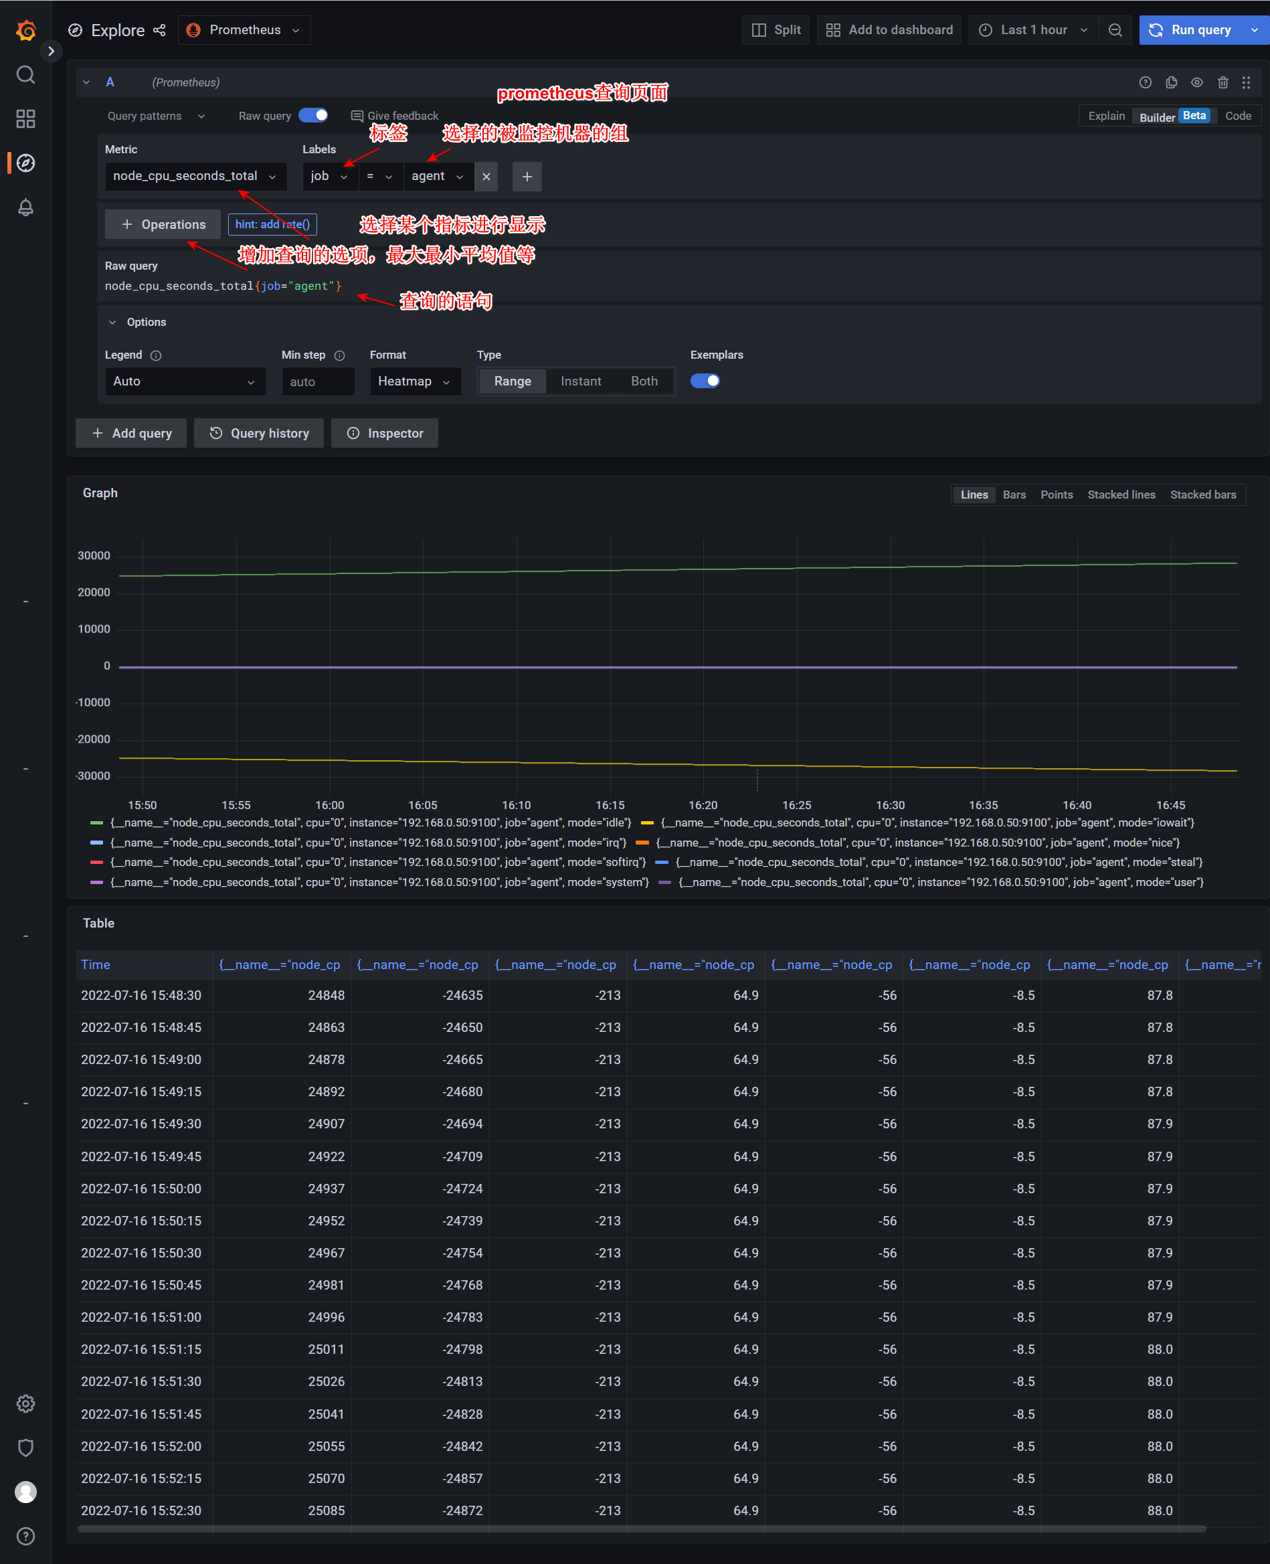Switch to the Code tab

coord(1238,115)
